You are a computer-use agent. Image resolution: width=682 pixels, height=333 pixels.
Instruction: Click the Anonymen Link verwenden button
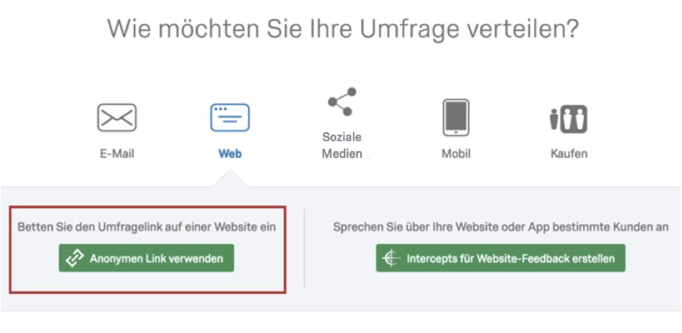click(x=147, y=258)
